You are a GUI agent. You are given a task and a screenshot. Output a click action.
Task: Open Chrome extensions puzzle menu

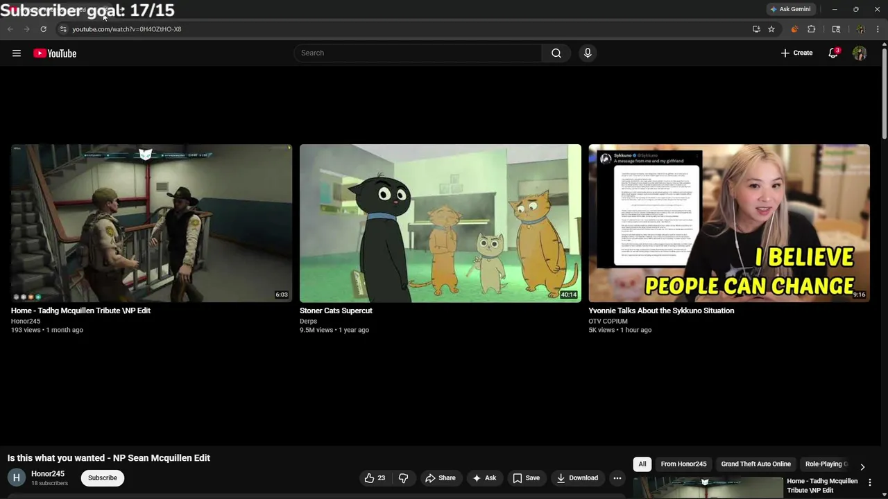(x=812, y=29)
